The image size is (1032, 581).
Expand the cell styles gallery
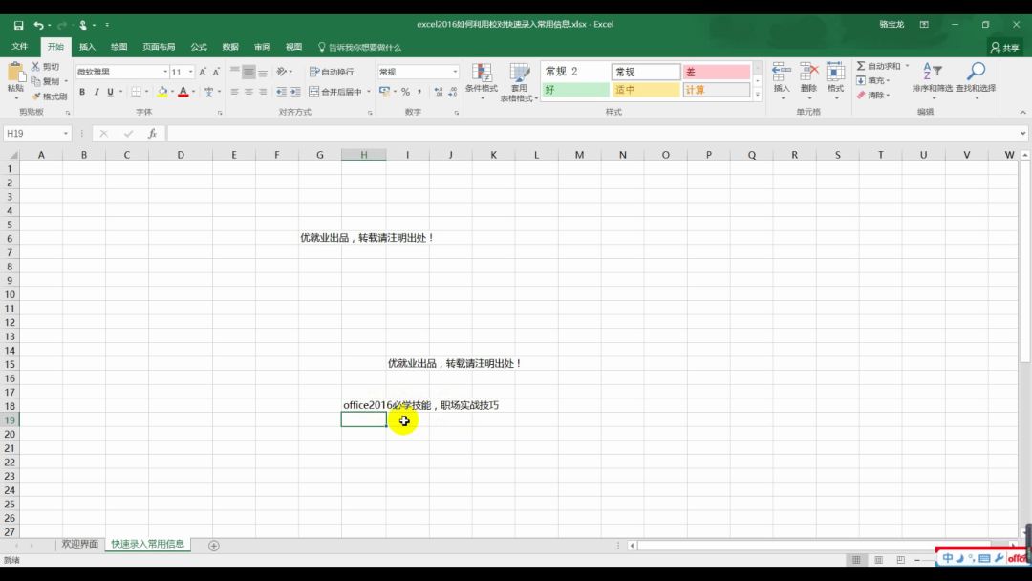758,94
